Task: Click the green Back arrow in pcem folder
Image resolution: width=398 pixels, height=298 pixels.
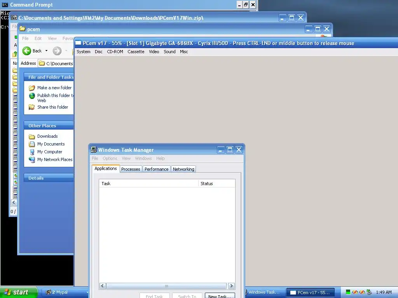Action: (27, 51)
